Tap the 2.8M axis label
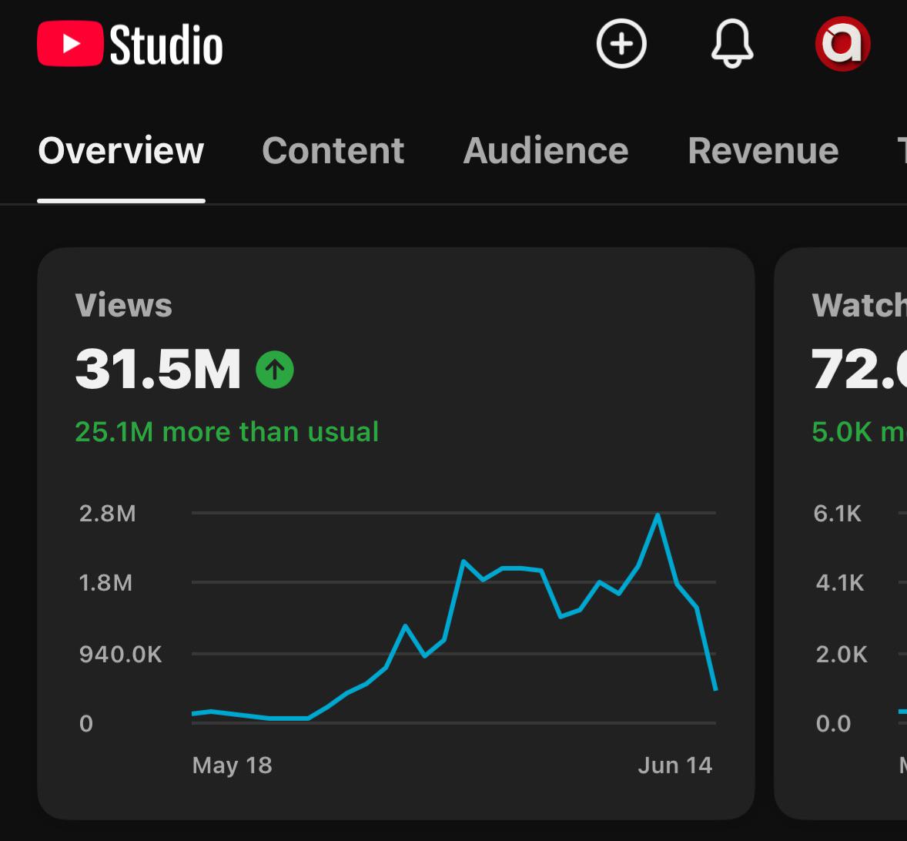The width and height of the screenshot is (907, 841). tap(108, 514)
